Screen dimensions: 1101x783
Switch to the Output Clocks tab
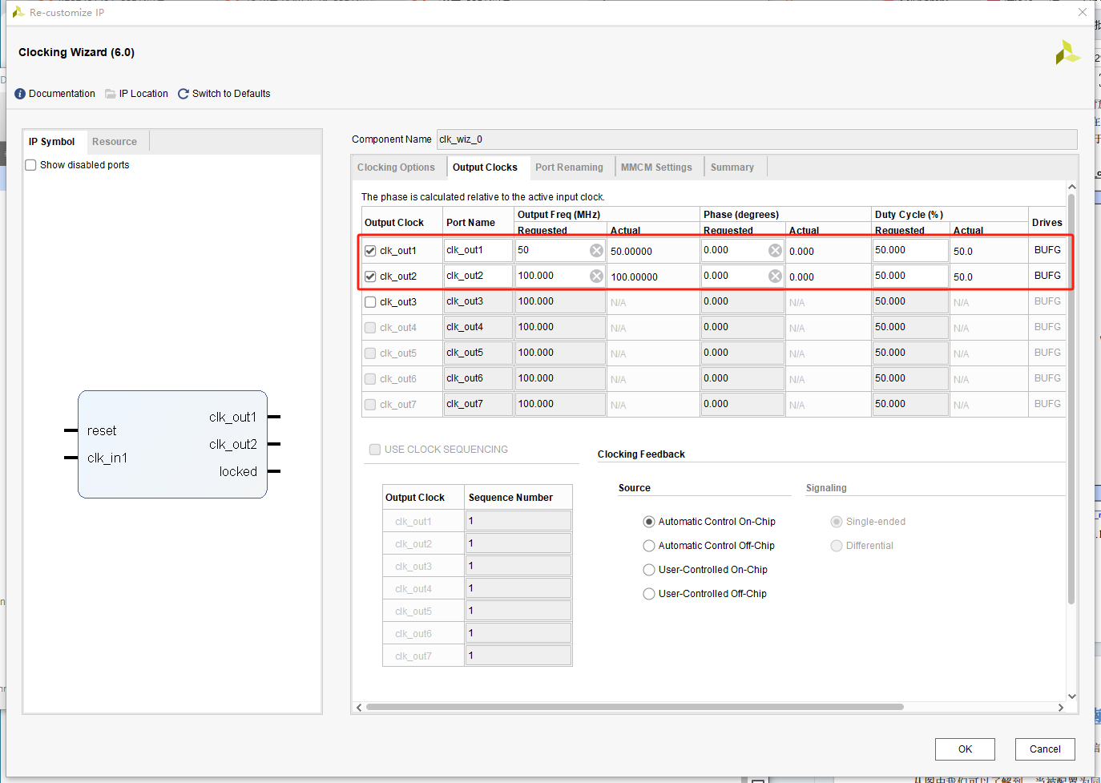tap(485, 167)
